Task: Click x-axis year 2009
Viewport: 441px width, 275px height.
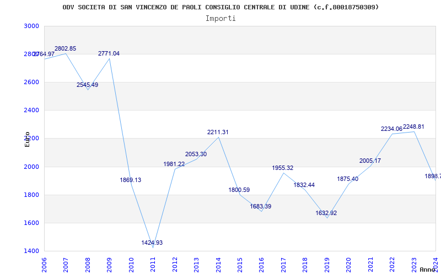Action: [x=109, y=265]
